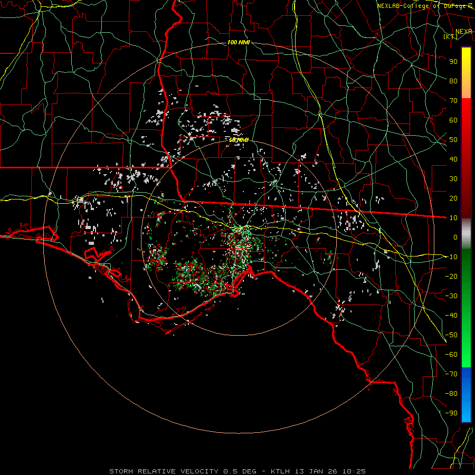
Task: Select the -90 value on velocity scale
Action: [451, 413]
